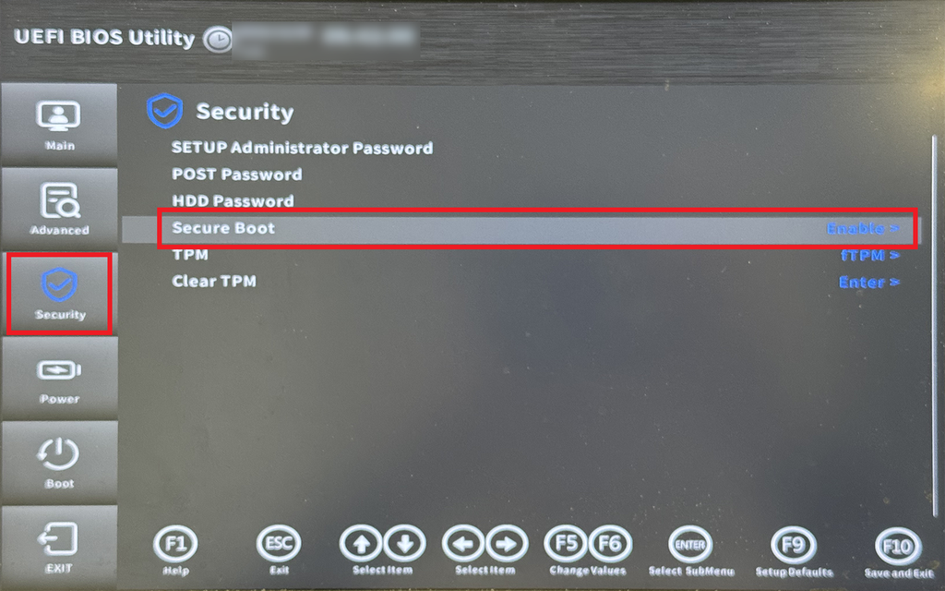This screenshot has width=945, height=591.
Task: Click the vertical scrollbar on right edge
Action: [934, 326]
